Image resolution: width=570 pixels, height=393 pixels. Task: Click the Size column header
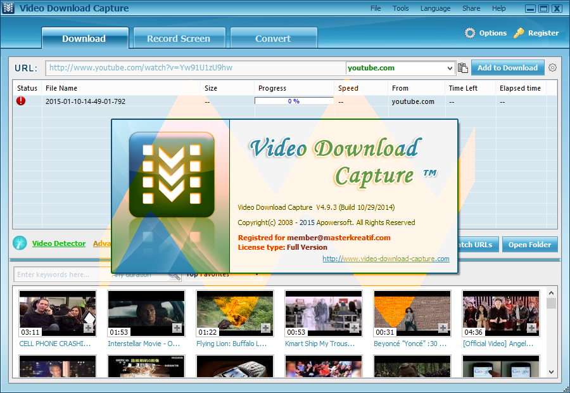[227, 88]
